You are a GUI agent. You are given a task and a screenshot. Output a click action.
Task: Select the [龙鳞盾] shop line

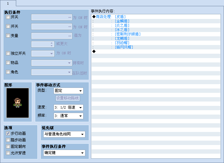coord(156,38)
